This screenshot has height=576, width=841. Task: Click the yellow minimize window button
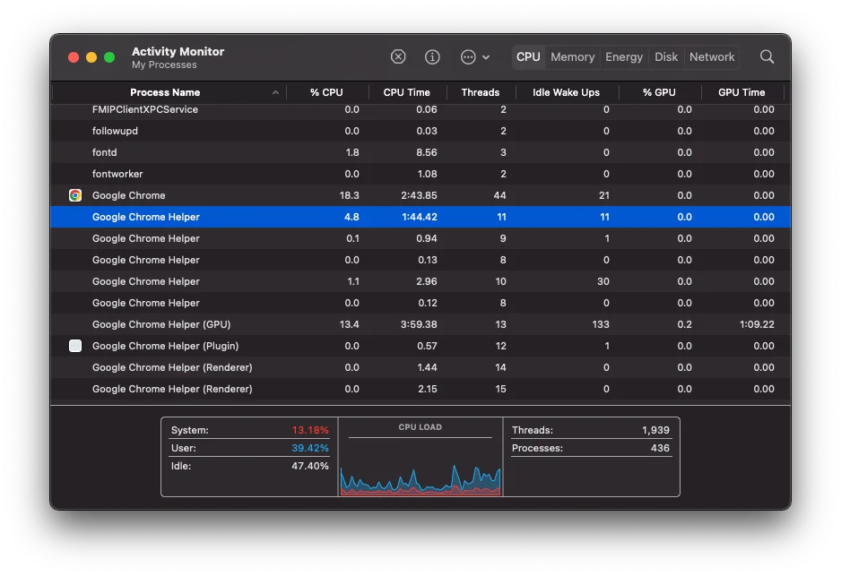pyautogui.click(x=91, y=57)
